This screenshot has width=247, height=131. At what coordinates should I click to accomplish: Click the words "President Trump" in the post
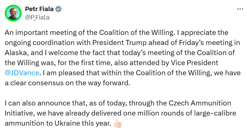[x=119, y=43]
